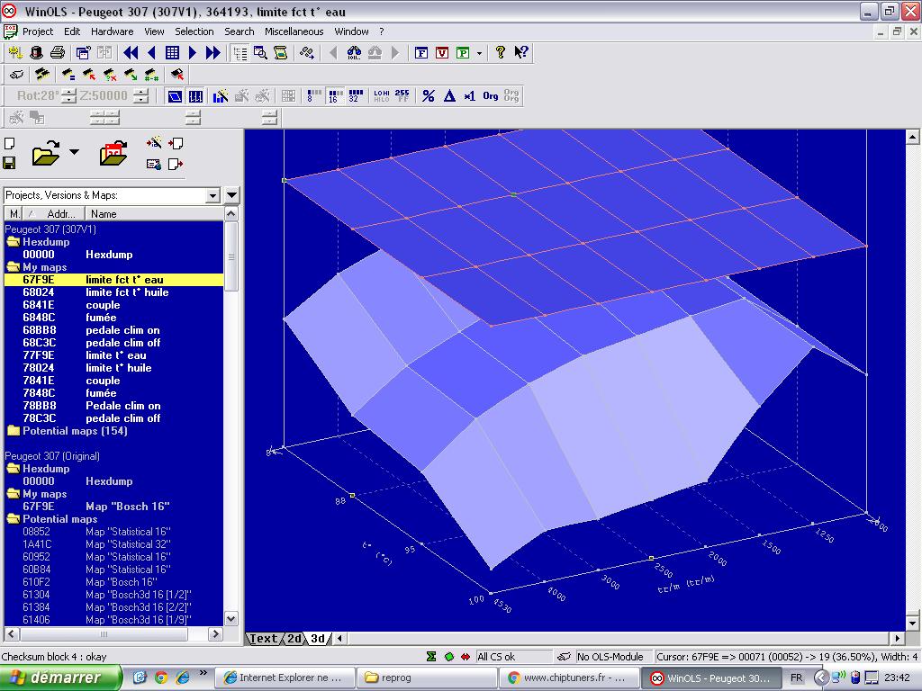The width and height of the screenshot is (922, 691).
Task: Select the 'limite fct t° huile' map
Action: coord(126,292)
